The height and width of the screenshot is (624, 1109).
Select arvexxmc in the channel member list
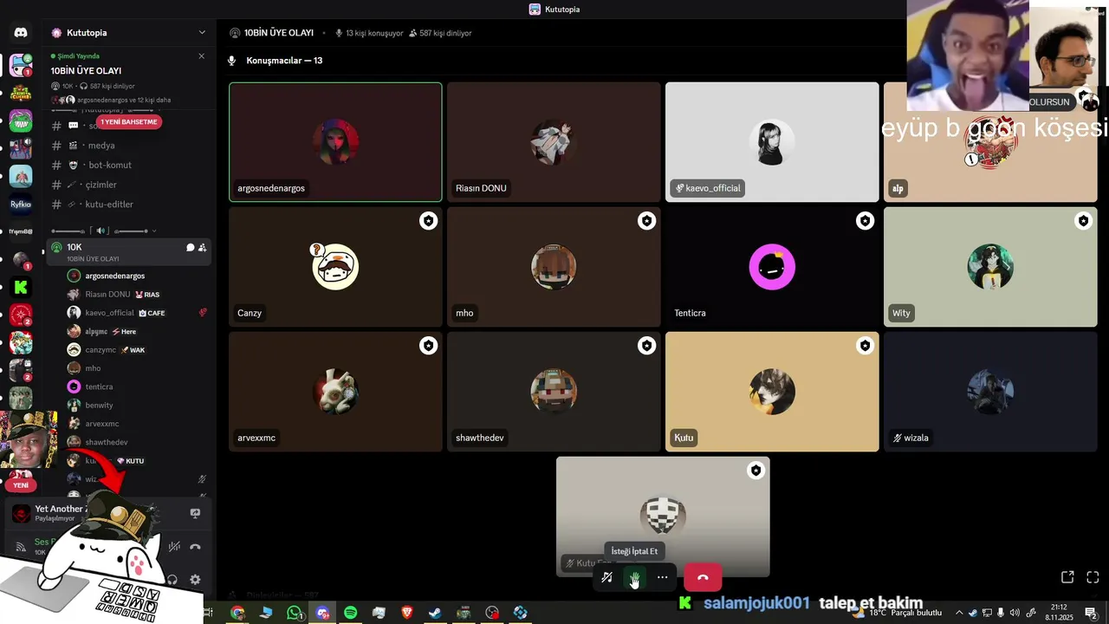(137, 424)
